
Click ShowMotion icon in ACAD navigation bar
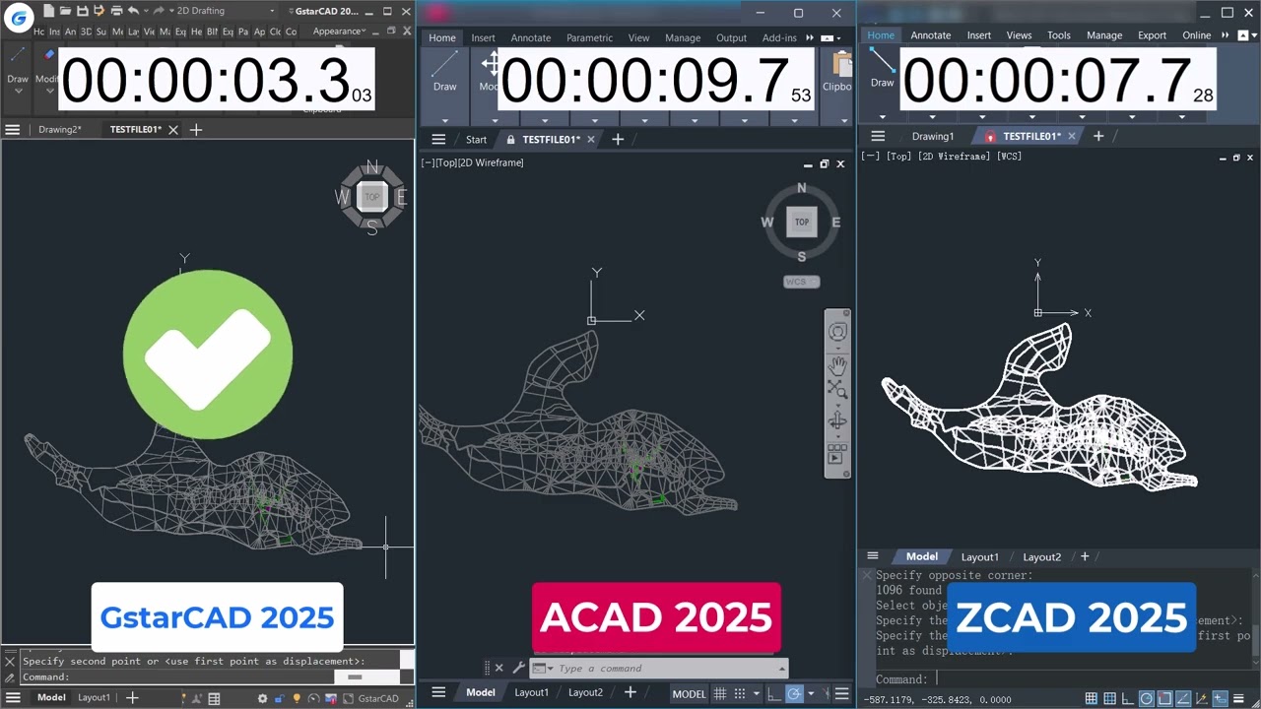836,455
